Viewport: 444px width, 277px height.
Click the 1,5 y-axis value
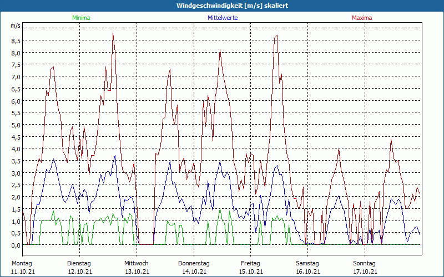click(x=16, y=209)
